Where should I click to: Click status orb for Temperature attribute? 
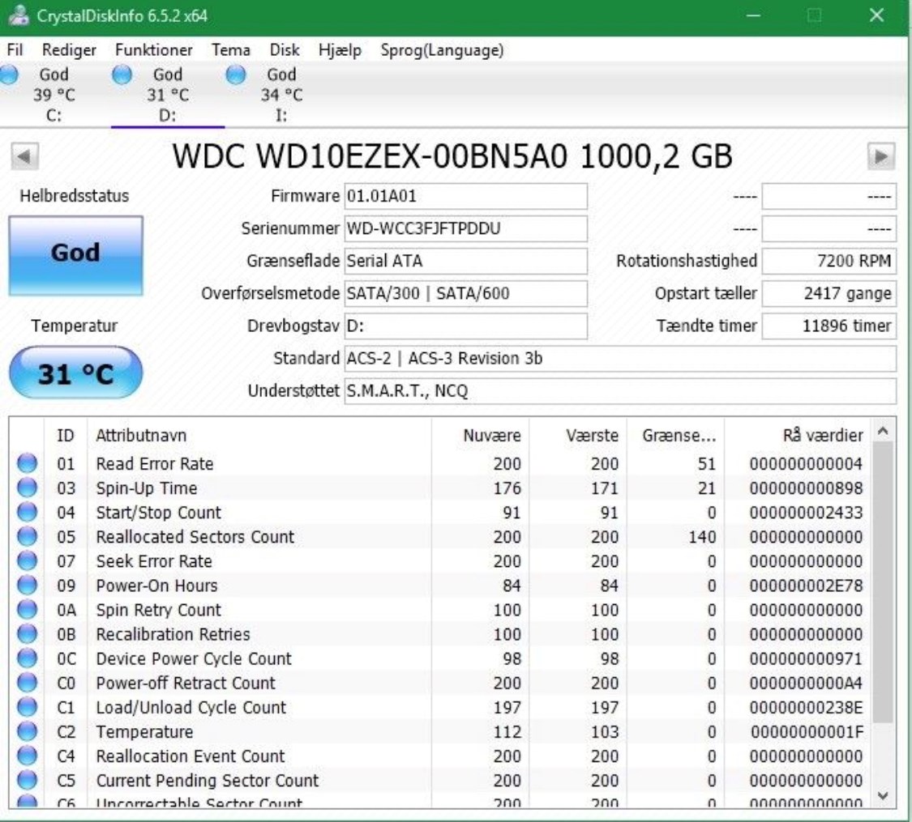(27, 732)
